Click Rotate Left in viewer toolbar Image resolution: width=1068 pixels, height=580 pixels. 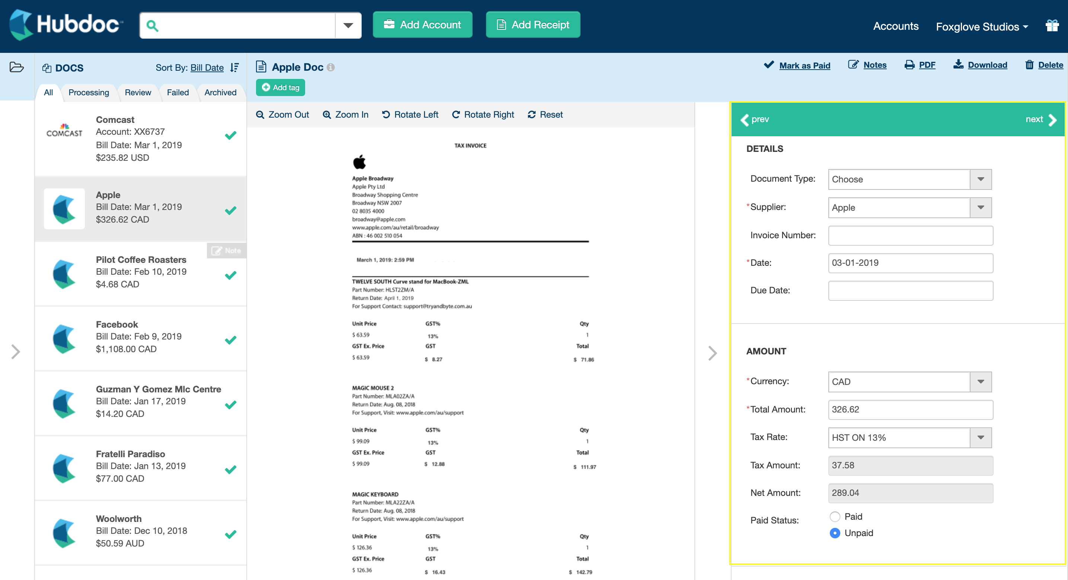point(410,115)
